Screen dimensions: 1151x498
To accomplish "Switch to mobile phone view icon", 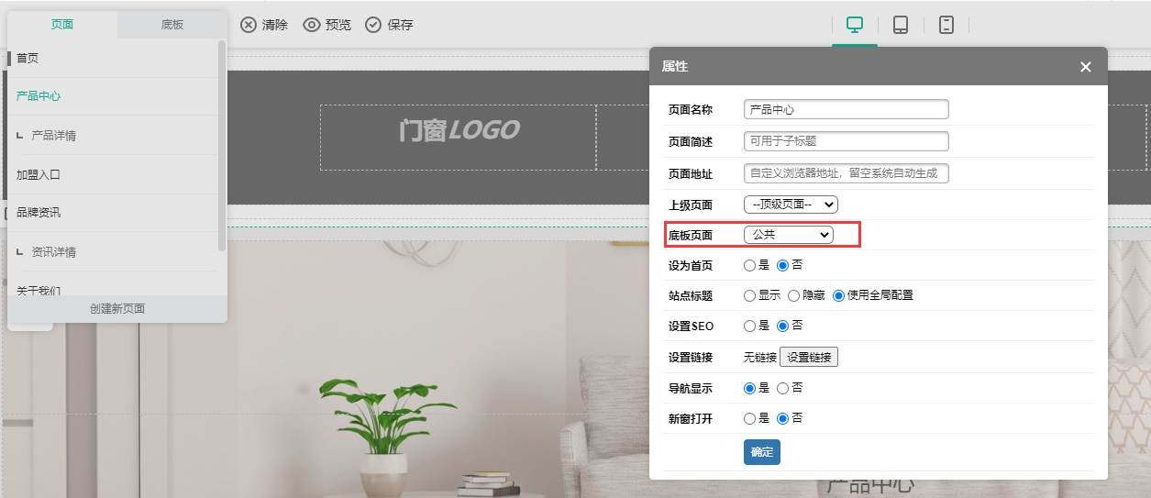I will point(946,25).
